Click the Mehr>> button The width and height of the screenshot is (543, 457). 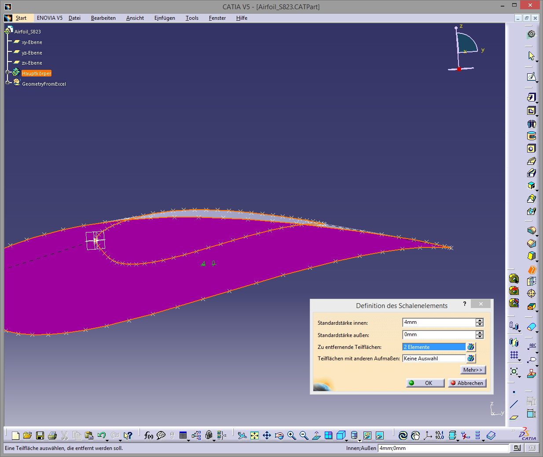473,370
